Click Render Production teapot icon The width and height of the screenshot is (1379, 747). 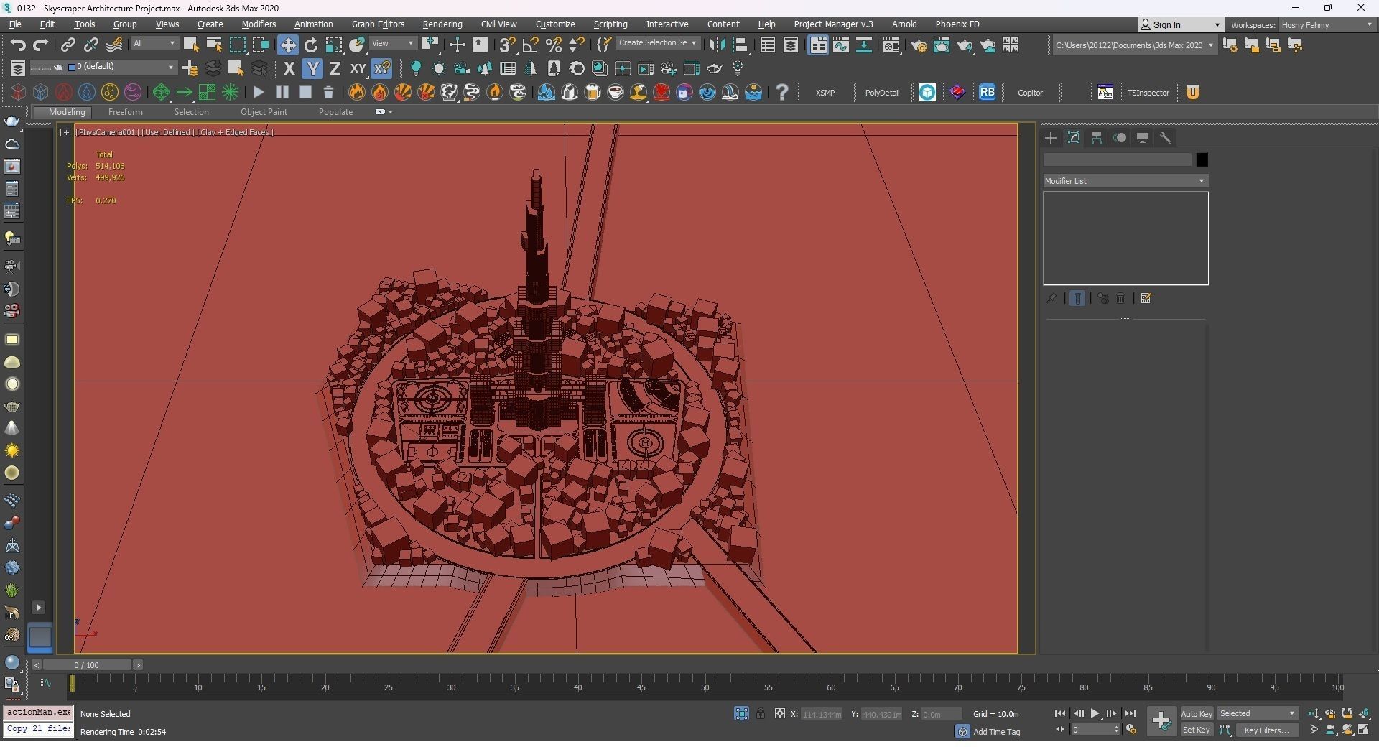[x=965, y=45]
